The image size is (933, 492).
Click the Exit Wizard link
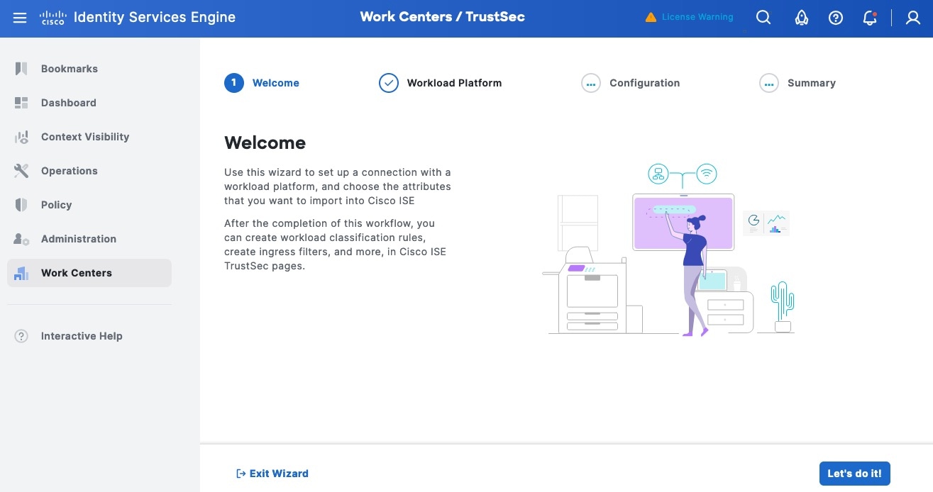click(x=272, y=474)
